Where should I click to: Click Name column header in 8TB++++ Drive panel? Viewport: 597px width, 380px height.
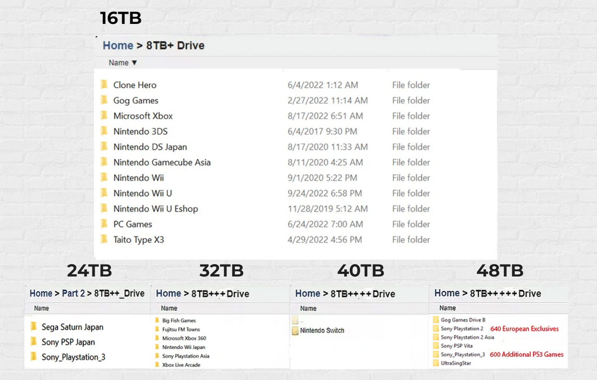(x=308, y=308)
